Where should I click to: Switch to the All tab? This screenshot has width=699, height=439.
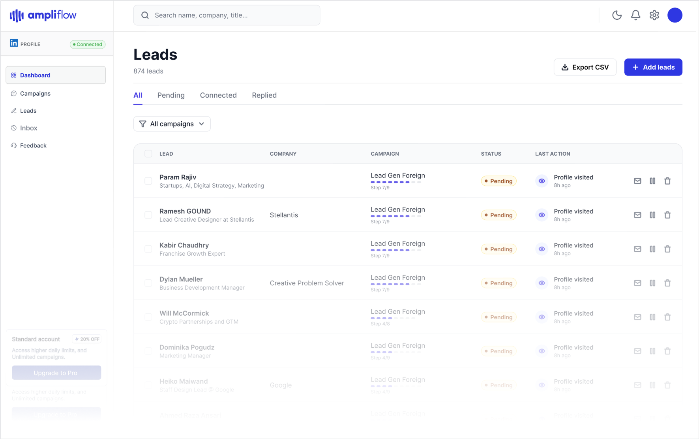pyautogui.click(x=138, y=95)
